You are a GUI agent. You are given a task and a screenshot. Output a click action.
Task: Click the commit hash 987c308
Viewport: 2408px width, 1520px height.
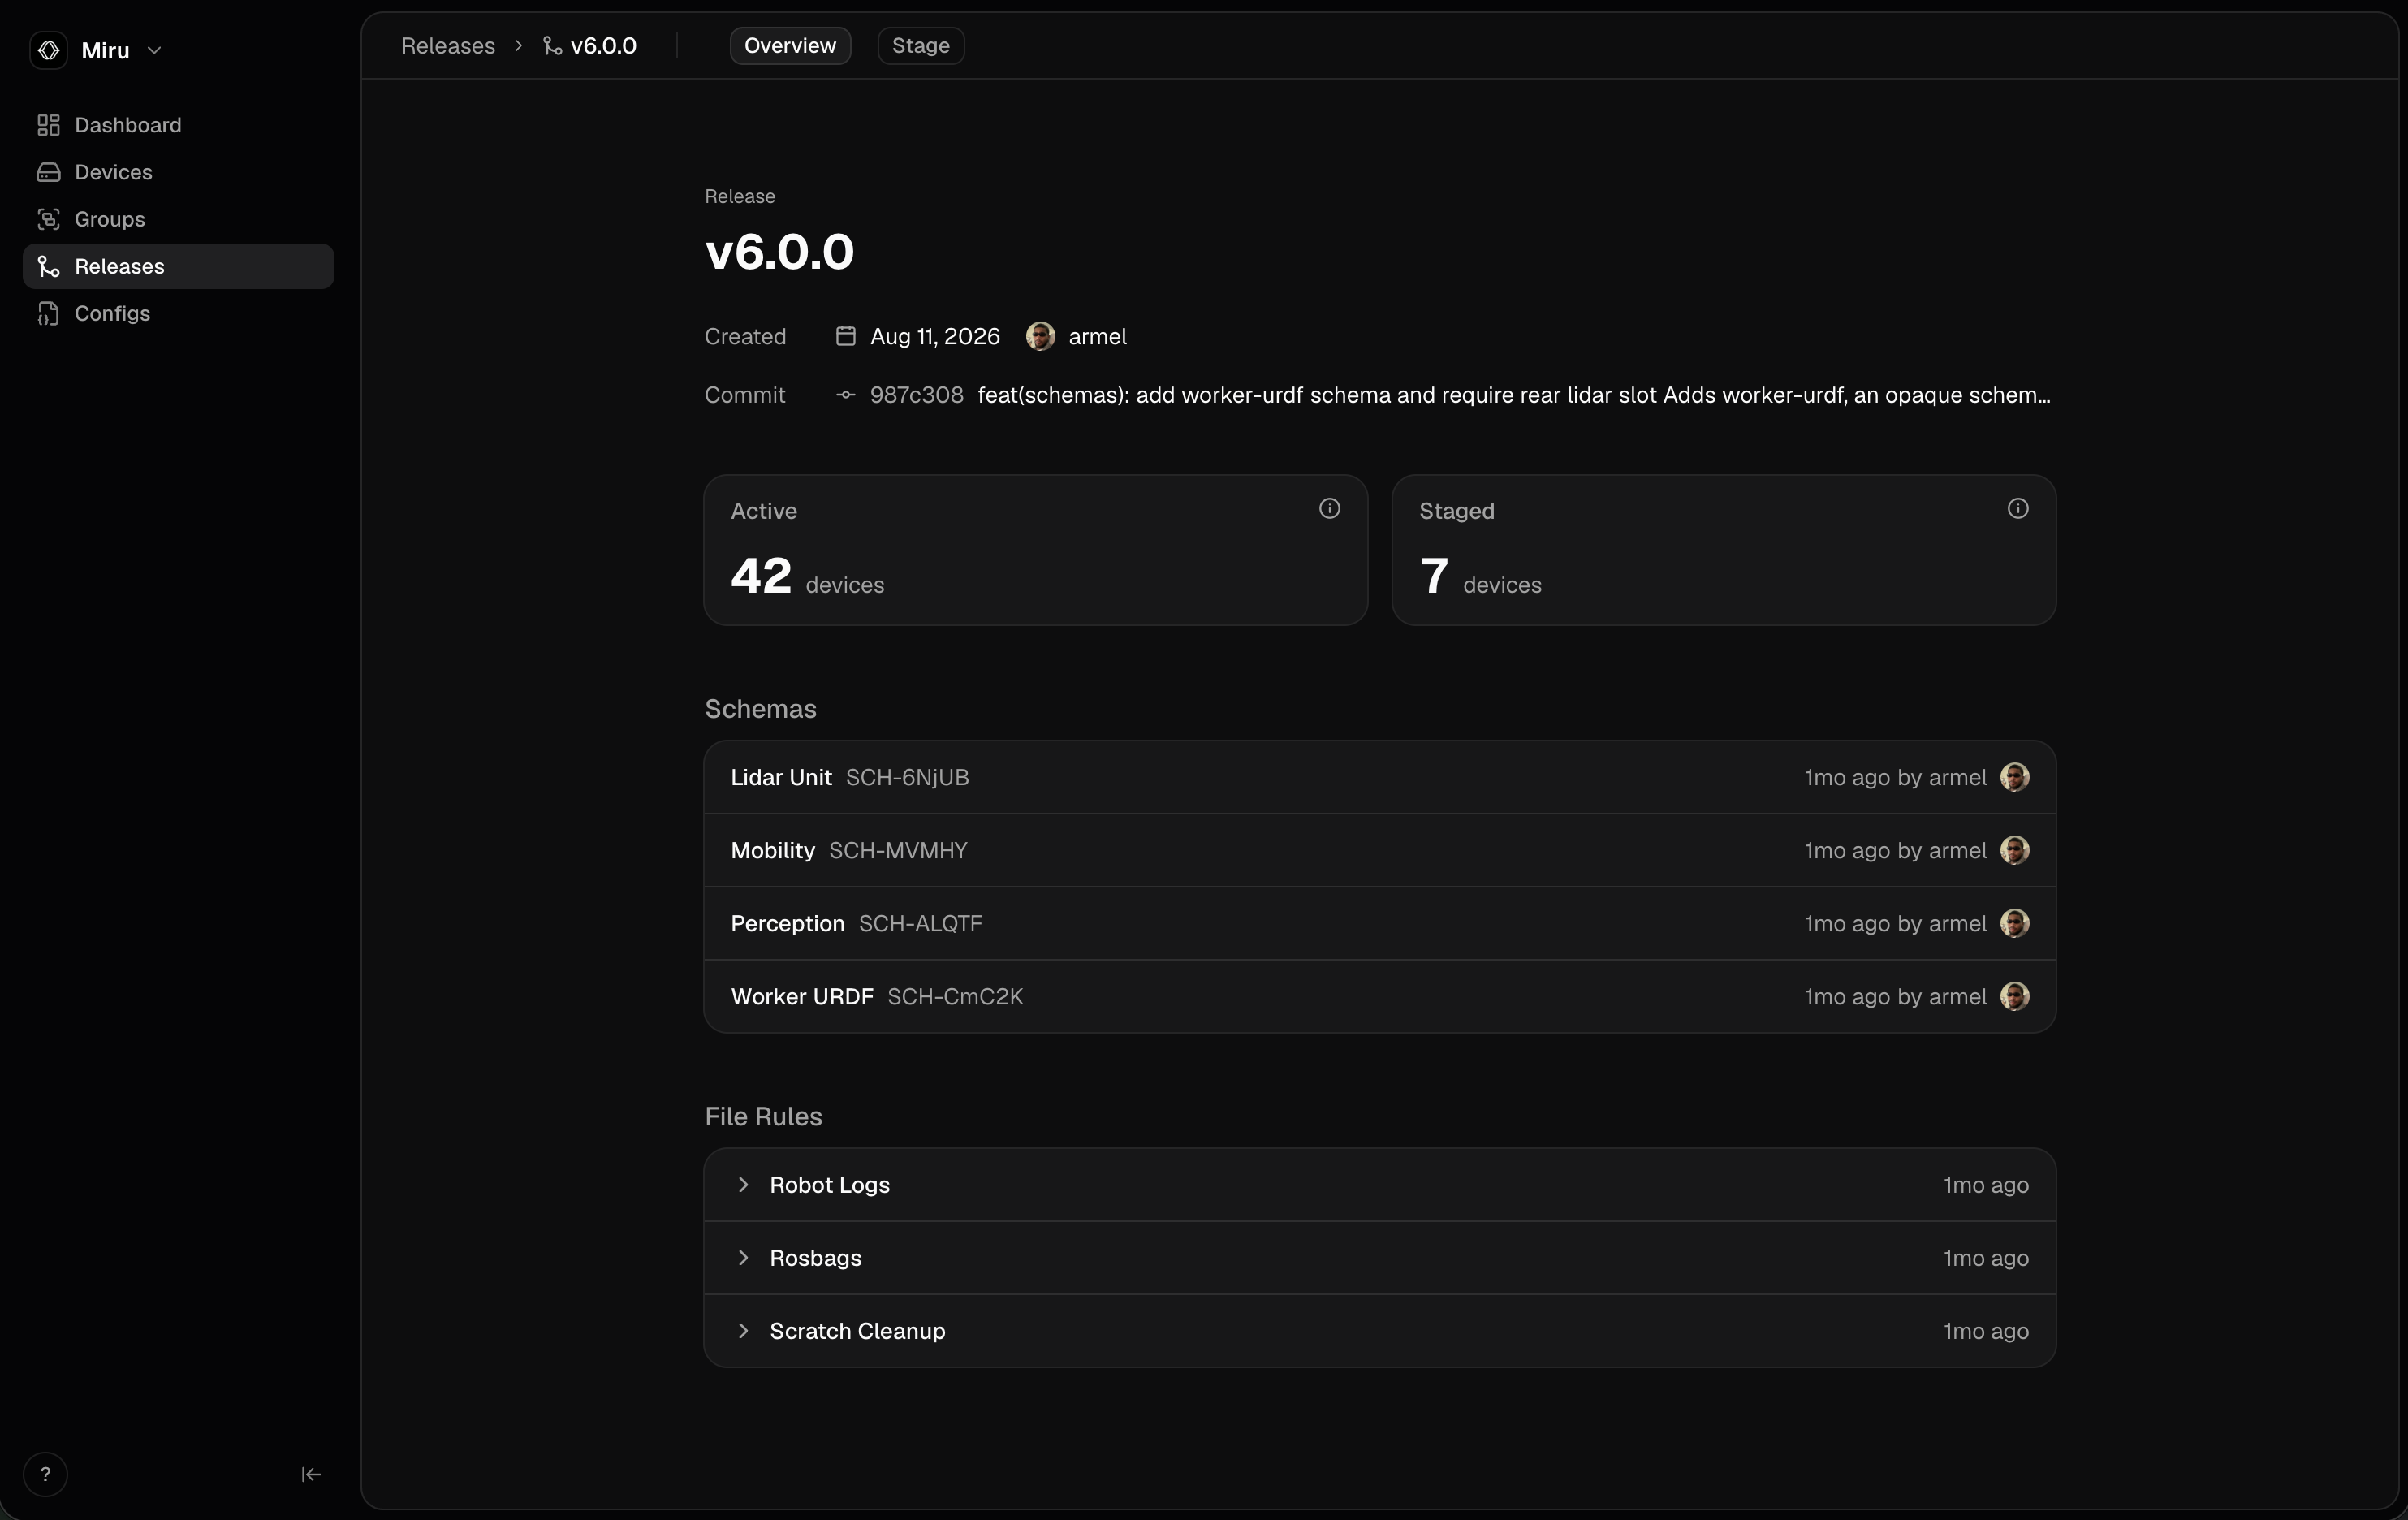click(x=916, y=395)
